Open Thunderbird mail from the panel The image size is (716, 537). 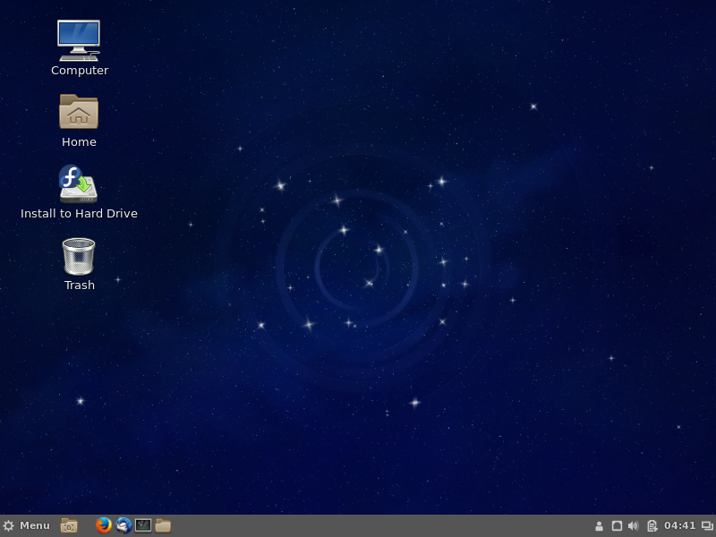coord(124,525)
